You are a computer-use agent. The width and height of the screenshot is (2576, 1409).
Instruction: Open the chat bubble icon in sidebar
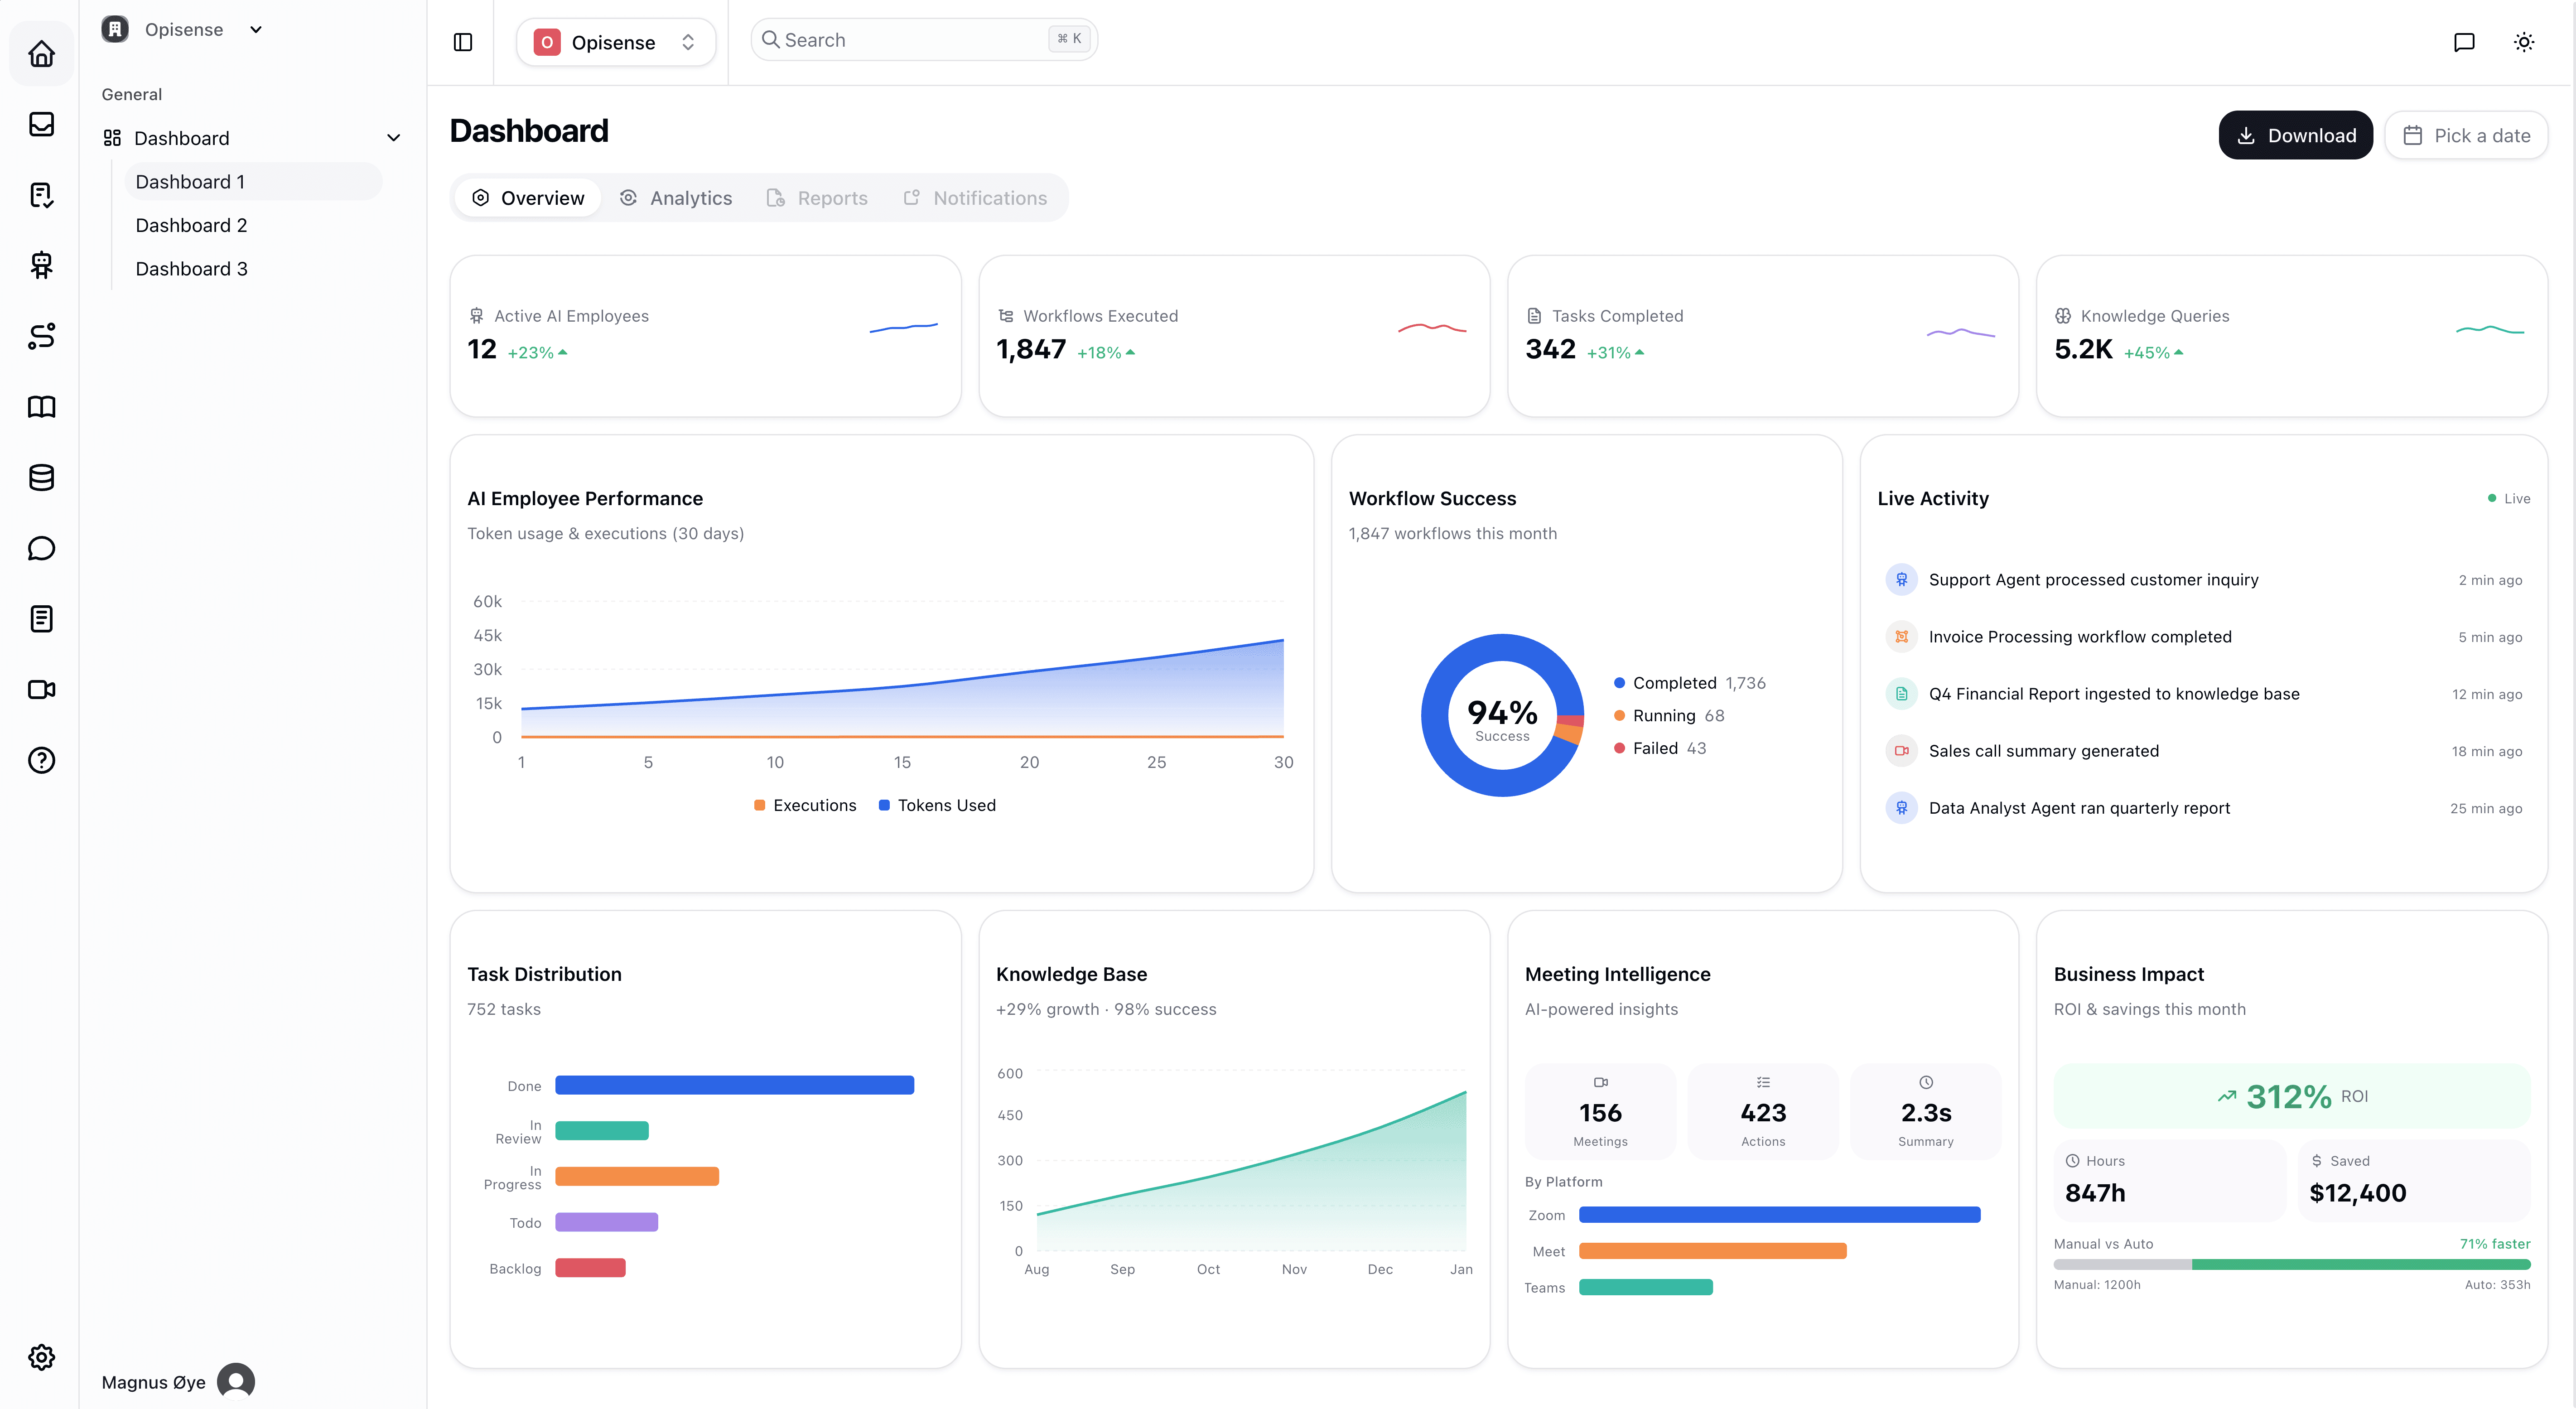pyautogui.click(x=41, y=548)
